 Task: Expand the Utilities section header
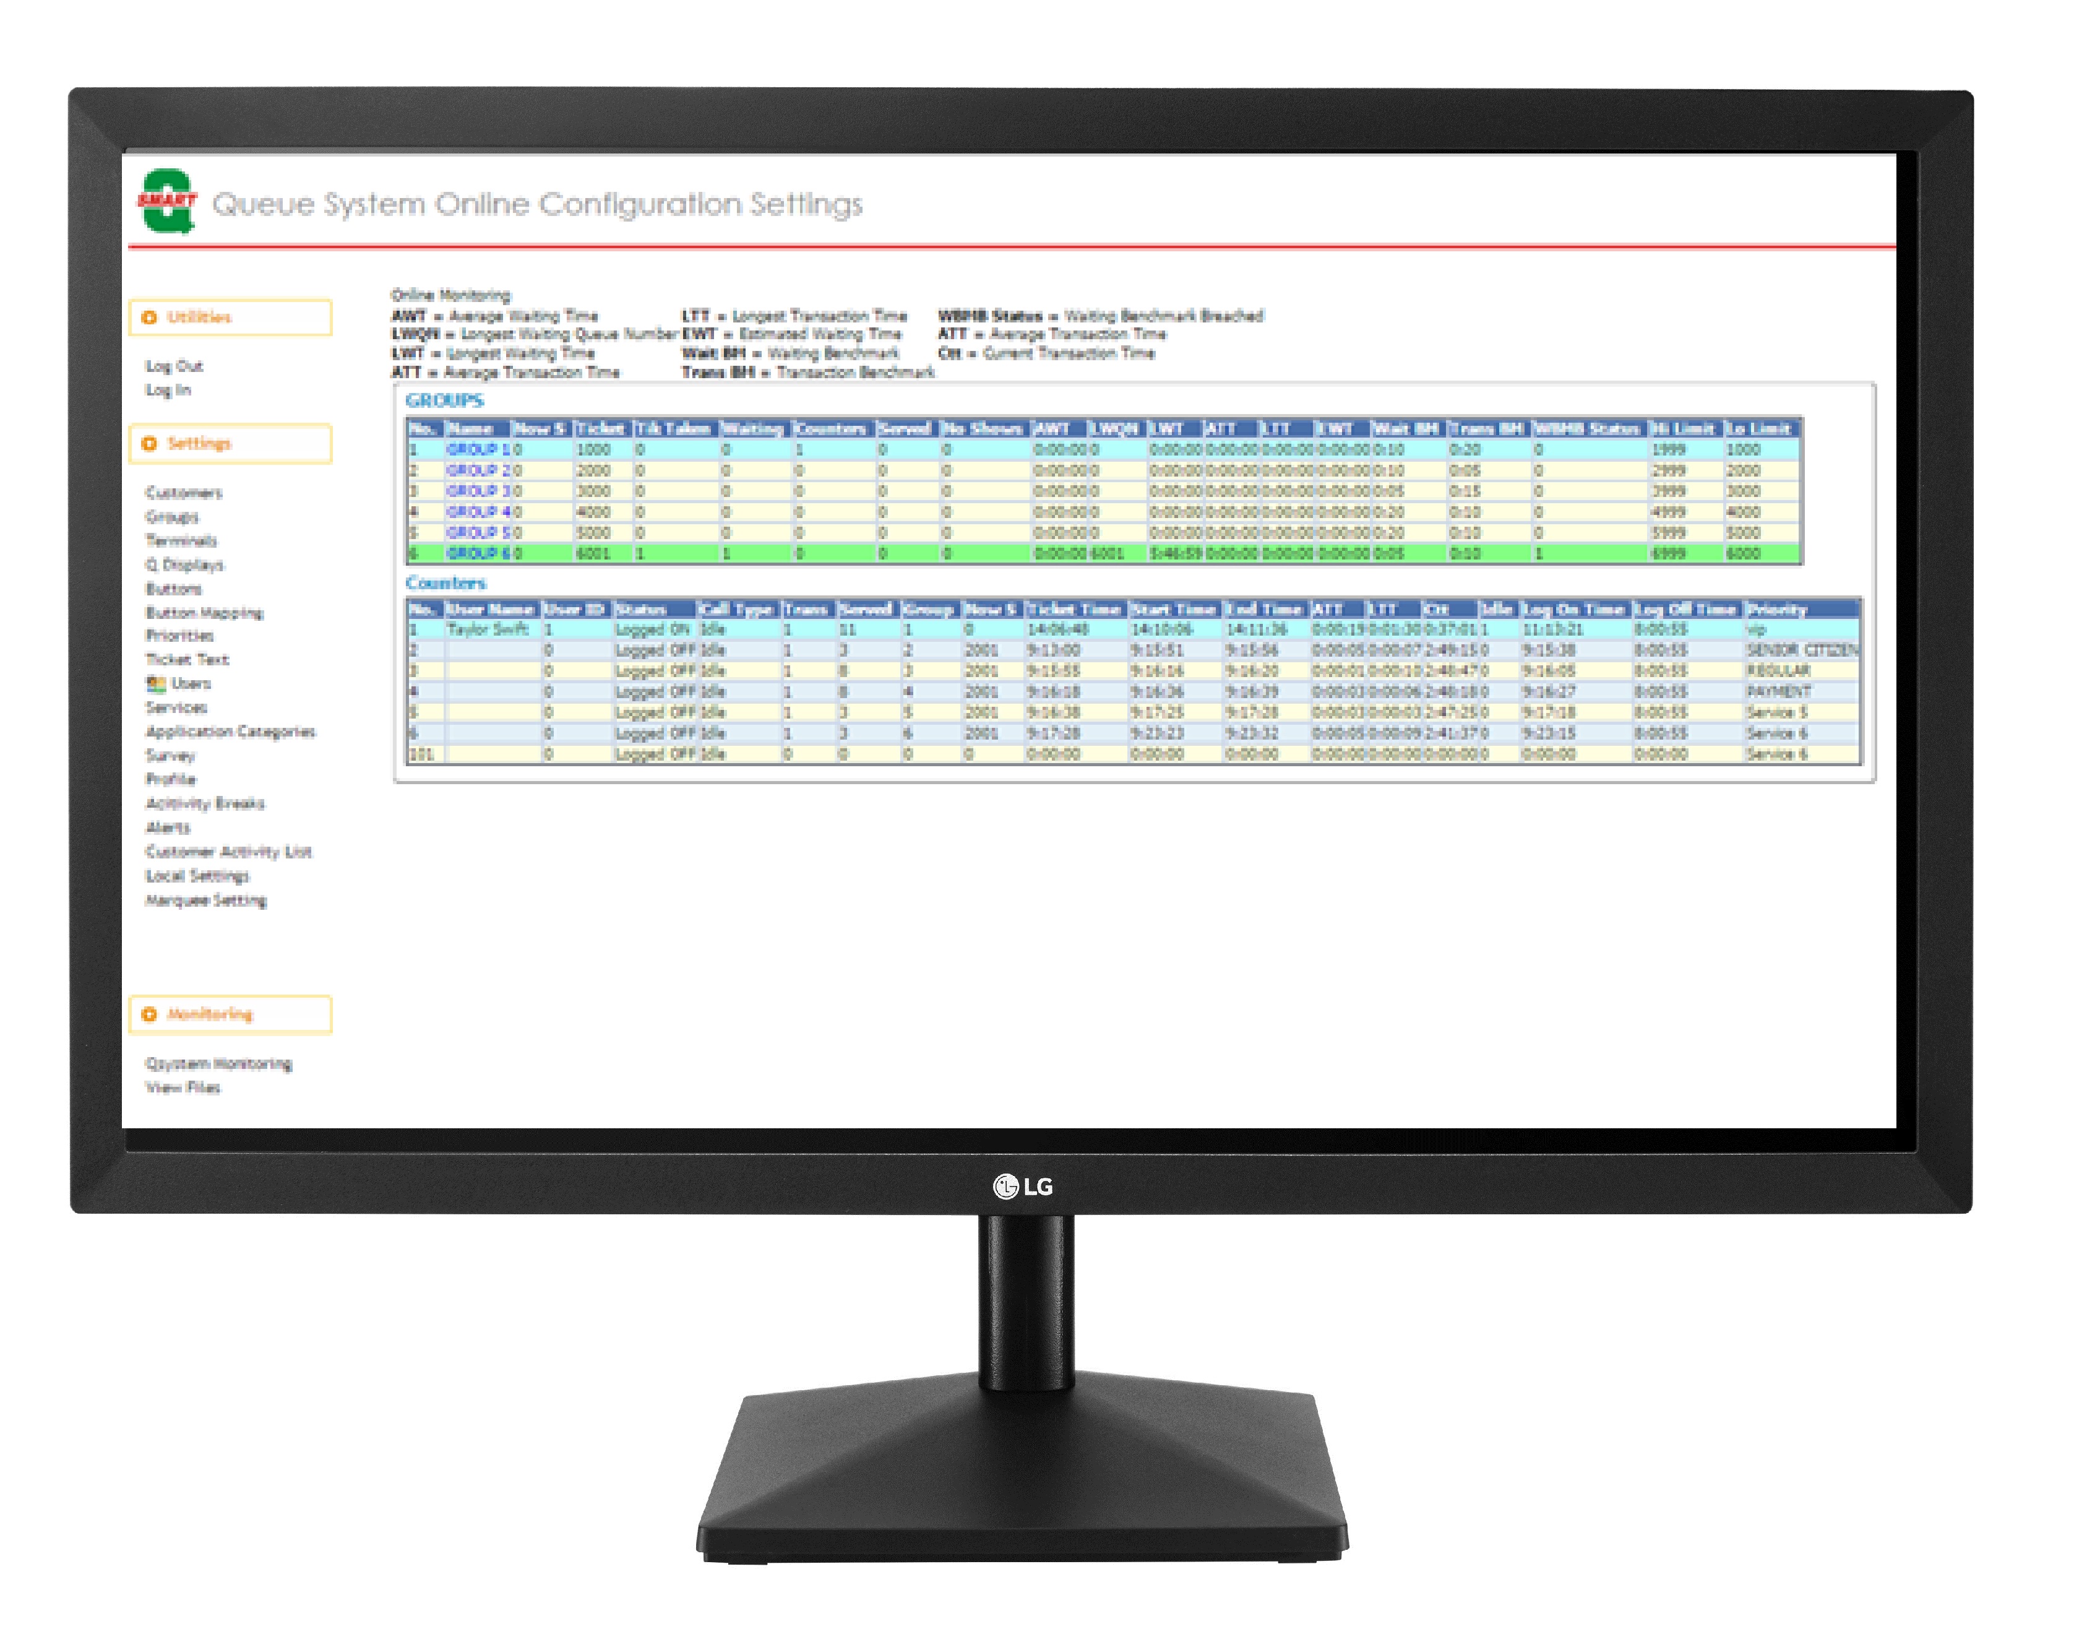(230, 318)
